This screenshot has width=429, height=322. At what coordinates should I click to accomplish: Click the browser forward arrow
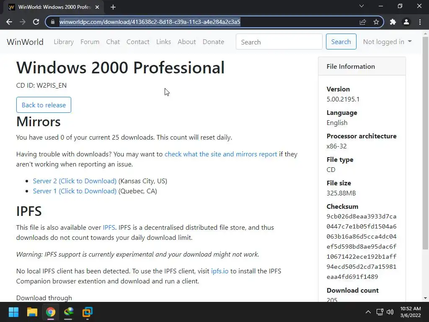click(x=23, y=22)
